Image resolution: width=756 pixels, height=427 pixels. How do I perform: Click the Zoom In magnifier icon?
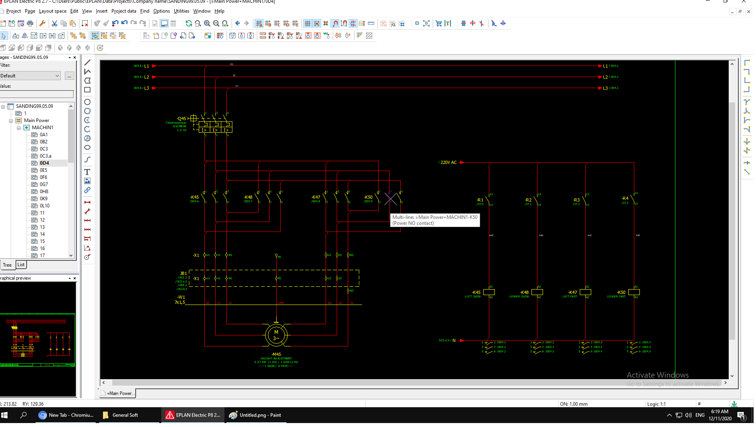pos(207,24)
